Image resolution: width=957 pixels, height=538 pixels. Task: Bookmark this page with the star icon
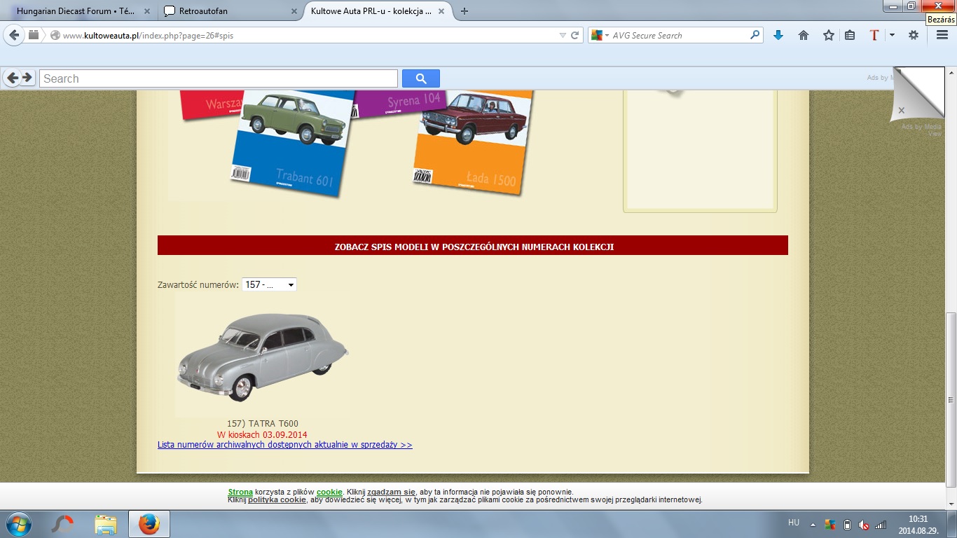tap(829, 35)
